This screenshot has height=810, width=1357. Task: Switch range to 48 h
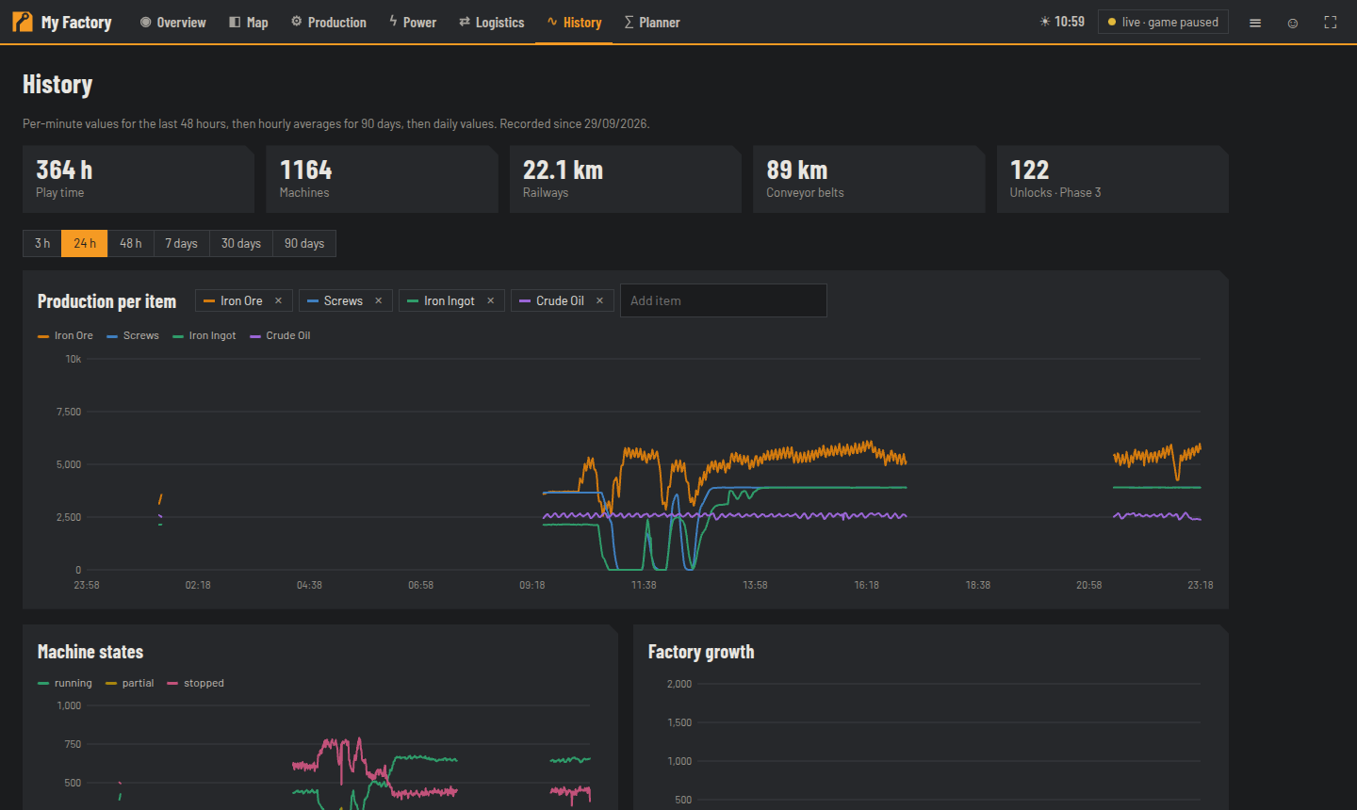[x=131, y=243]
